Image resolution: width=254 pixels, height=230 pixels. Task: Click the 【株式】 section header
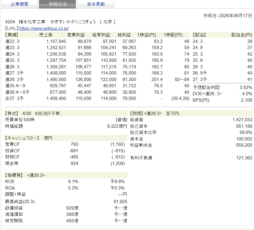click(12, 114)
